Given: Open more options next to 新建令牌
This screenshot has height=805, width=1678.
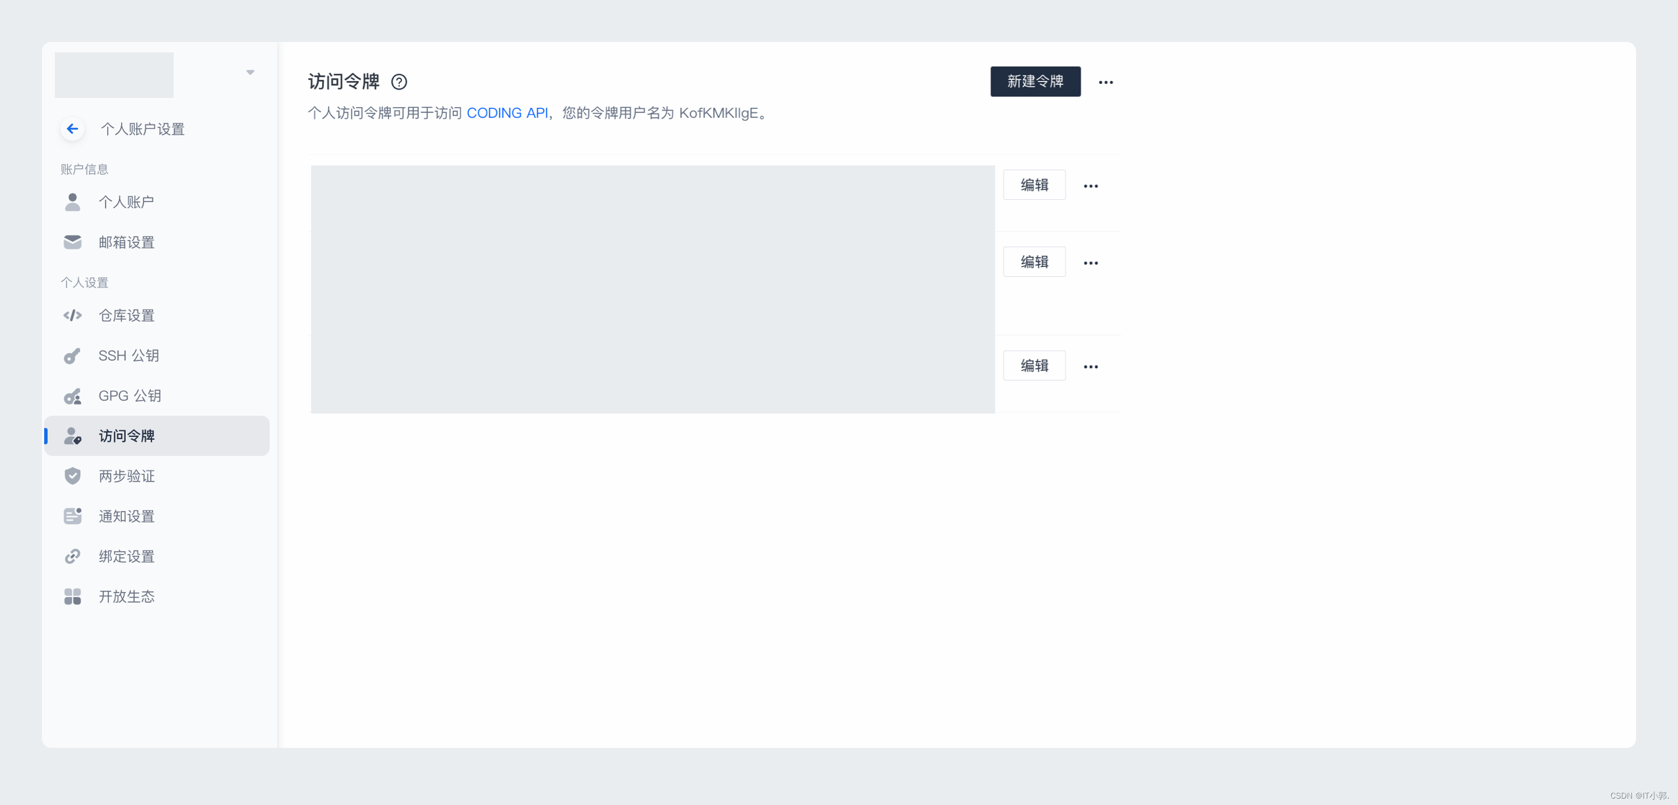Looking at the screenshot, I should [1105, 82].
